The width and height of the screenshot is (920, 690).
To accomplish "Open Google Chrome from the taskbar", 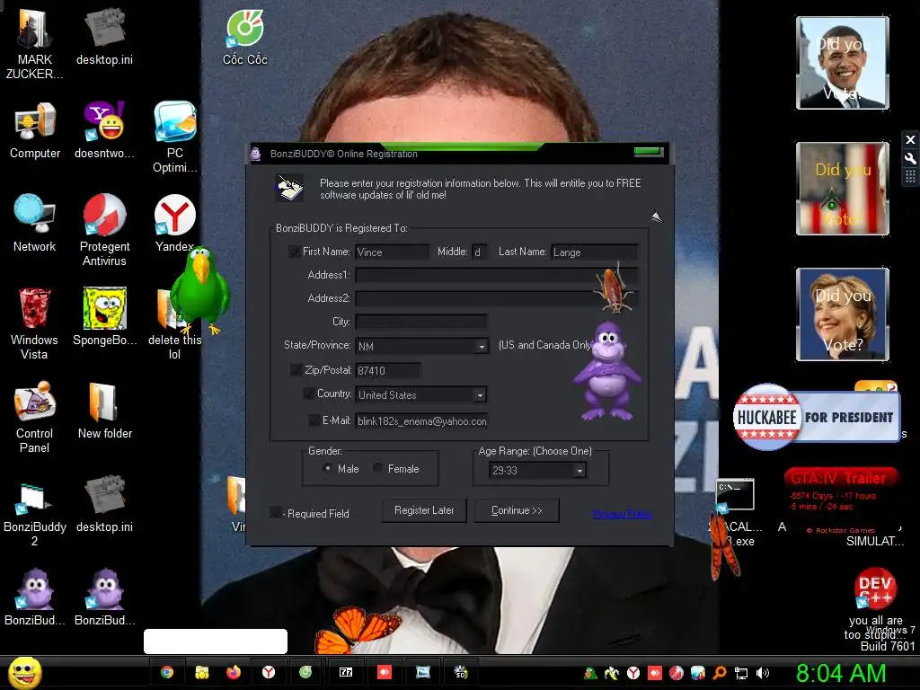I will [x=167, y=672].
